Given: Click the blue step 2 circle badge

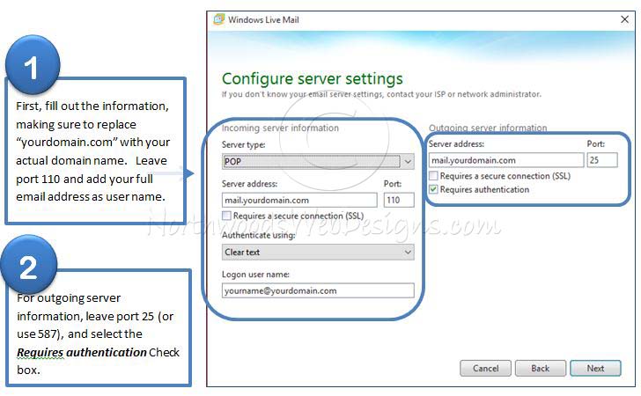Looking at the screenshot, I should [x=28, y=268].
